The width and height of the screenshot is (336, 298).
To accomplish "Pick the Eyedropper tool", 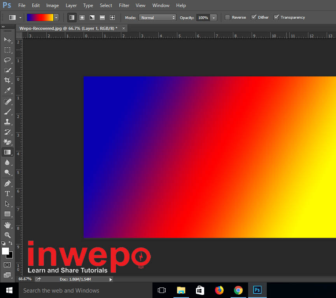I will coord(7,91).
